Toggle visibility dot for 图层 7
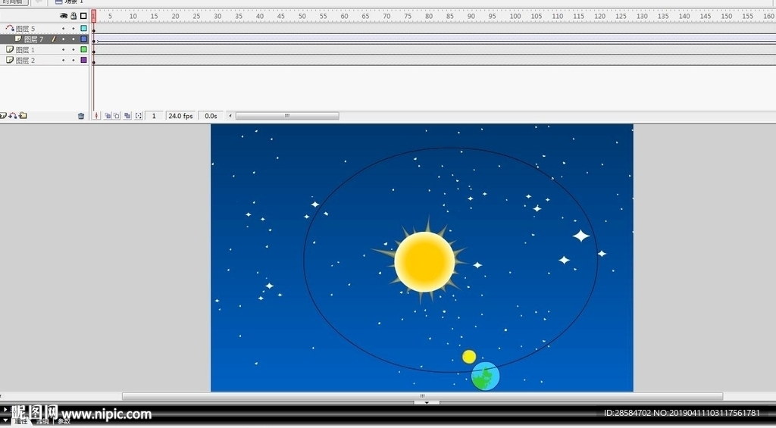 [64, 39]
